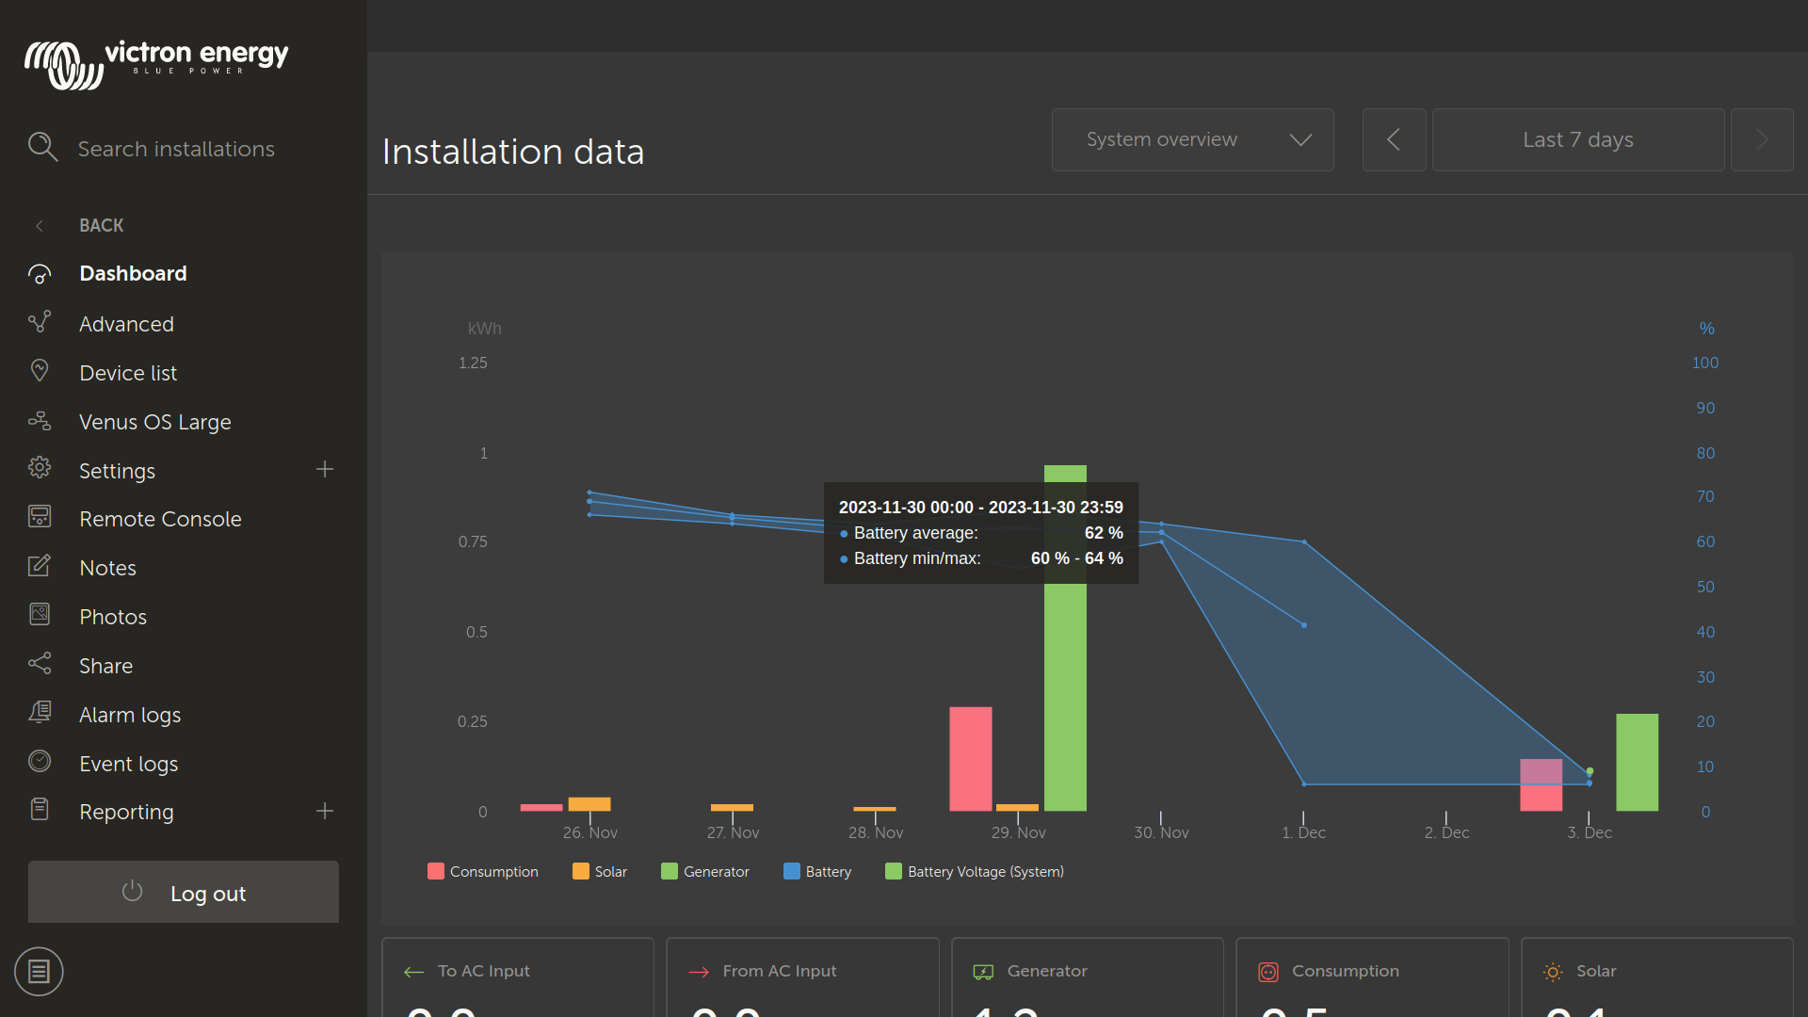Open the Share page

[105, 666]
